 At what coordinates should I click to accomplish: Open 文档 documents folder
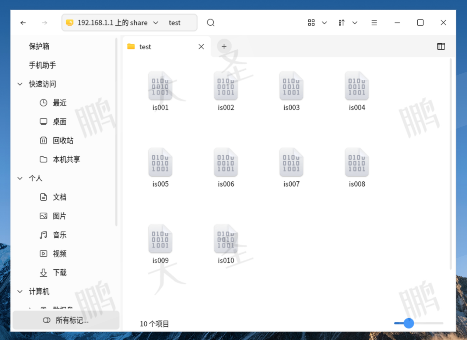pos(60,197)
